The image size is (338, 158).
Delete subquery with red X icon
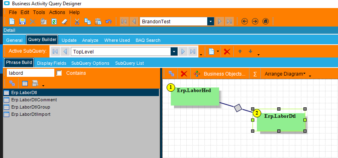[x=227, y=51]
